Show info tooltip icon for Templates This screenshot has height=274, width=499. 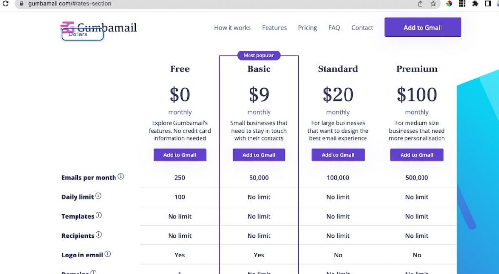coord(99,215)
